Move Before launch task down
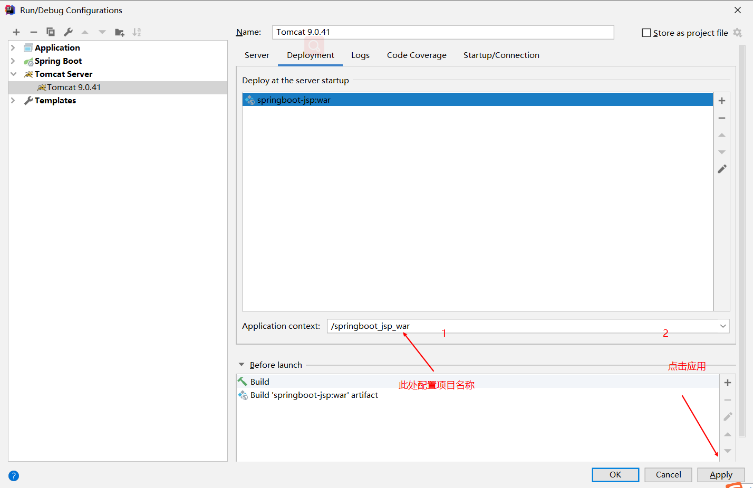This screenshot has width=753, height=488. click(x=728, y=451)
